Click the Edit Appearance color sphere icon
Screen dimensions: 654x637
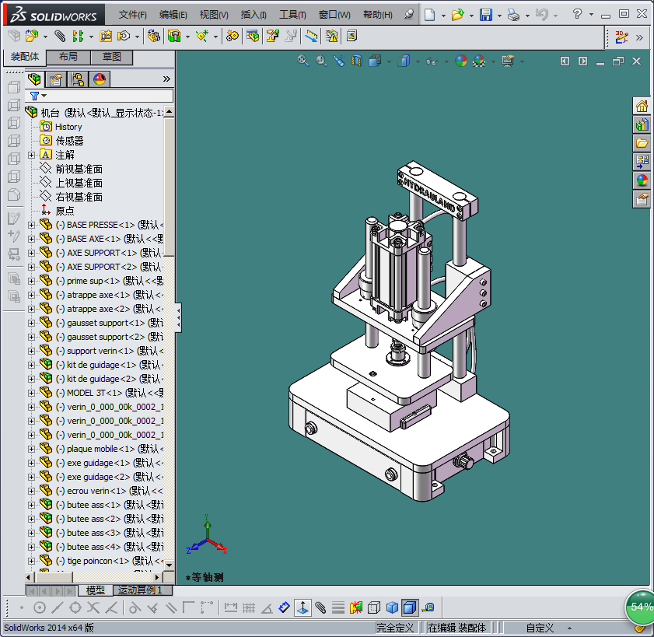tap(461, 61)
